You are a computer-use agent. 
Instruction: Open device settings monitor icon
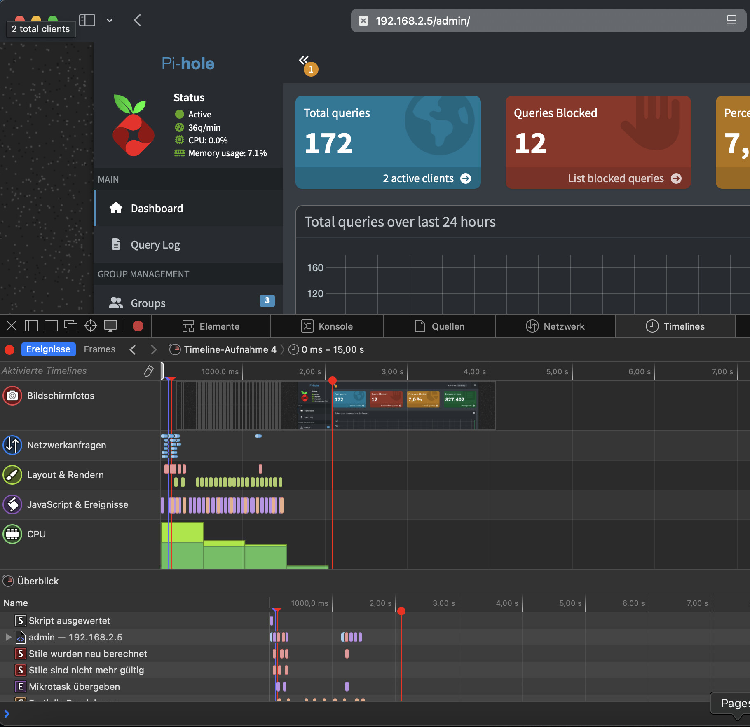(x=110, y=326)
